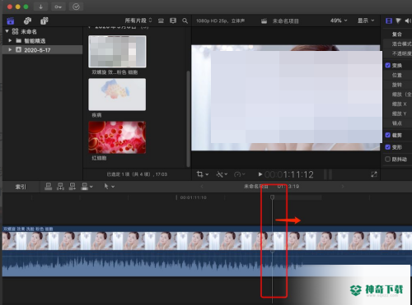
Task: Click the viewer timecode 00:01:11:12
Action: tap(289, 174)
